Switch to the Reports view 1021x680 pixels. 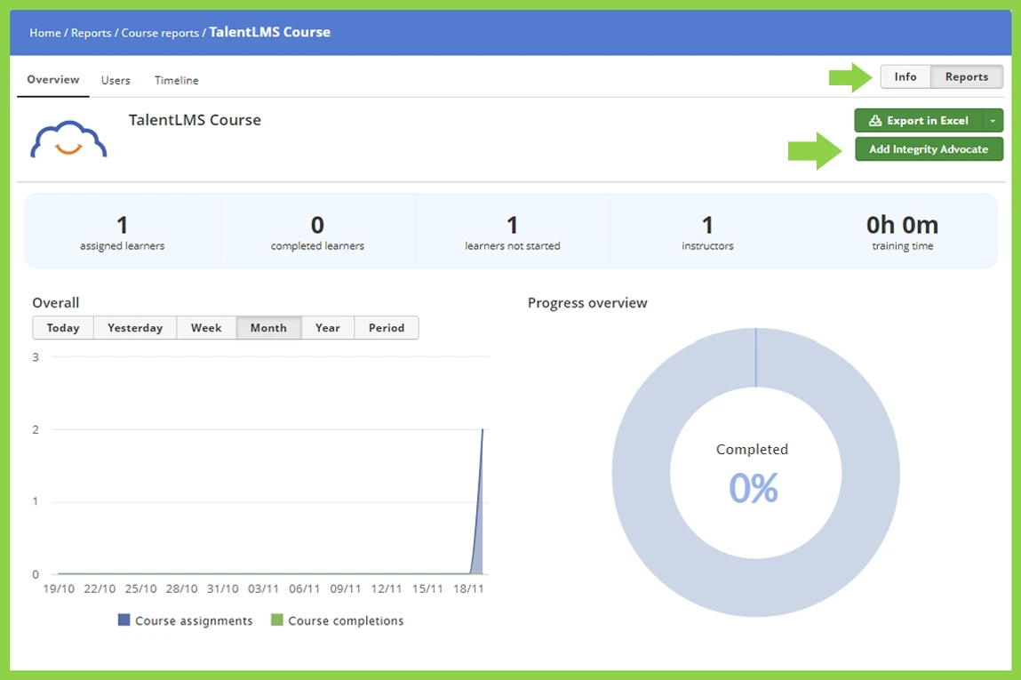click(x=966, y=76)
